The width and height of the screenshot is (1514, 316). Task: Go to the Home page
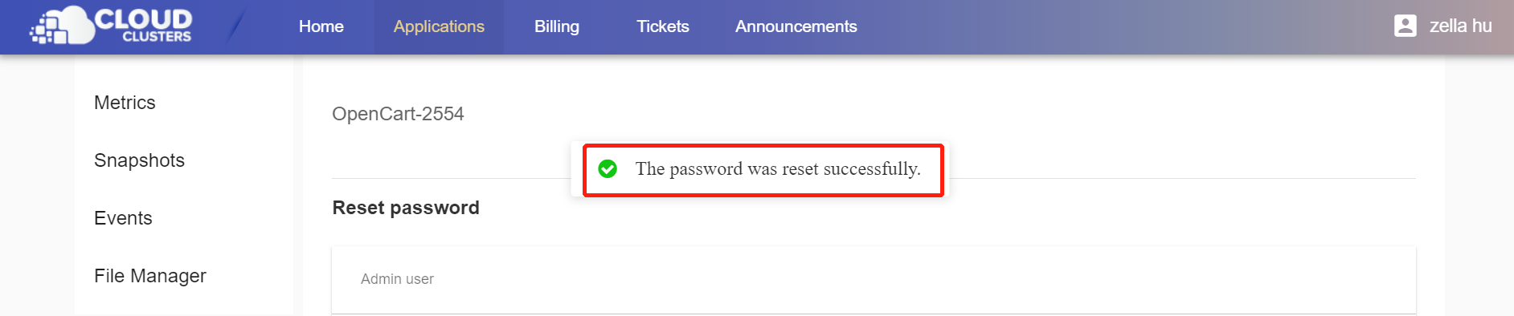[321, 26]
